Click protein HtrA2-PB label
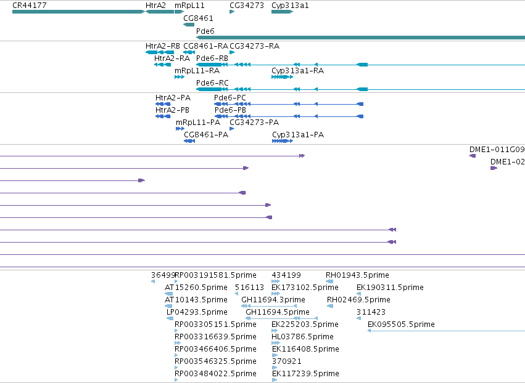 click(173, 110)
